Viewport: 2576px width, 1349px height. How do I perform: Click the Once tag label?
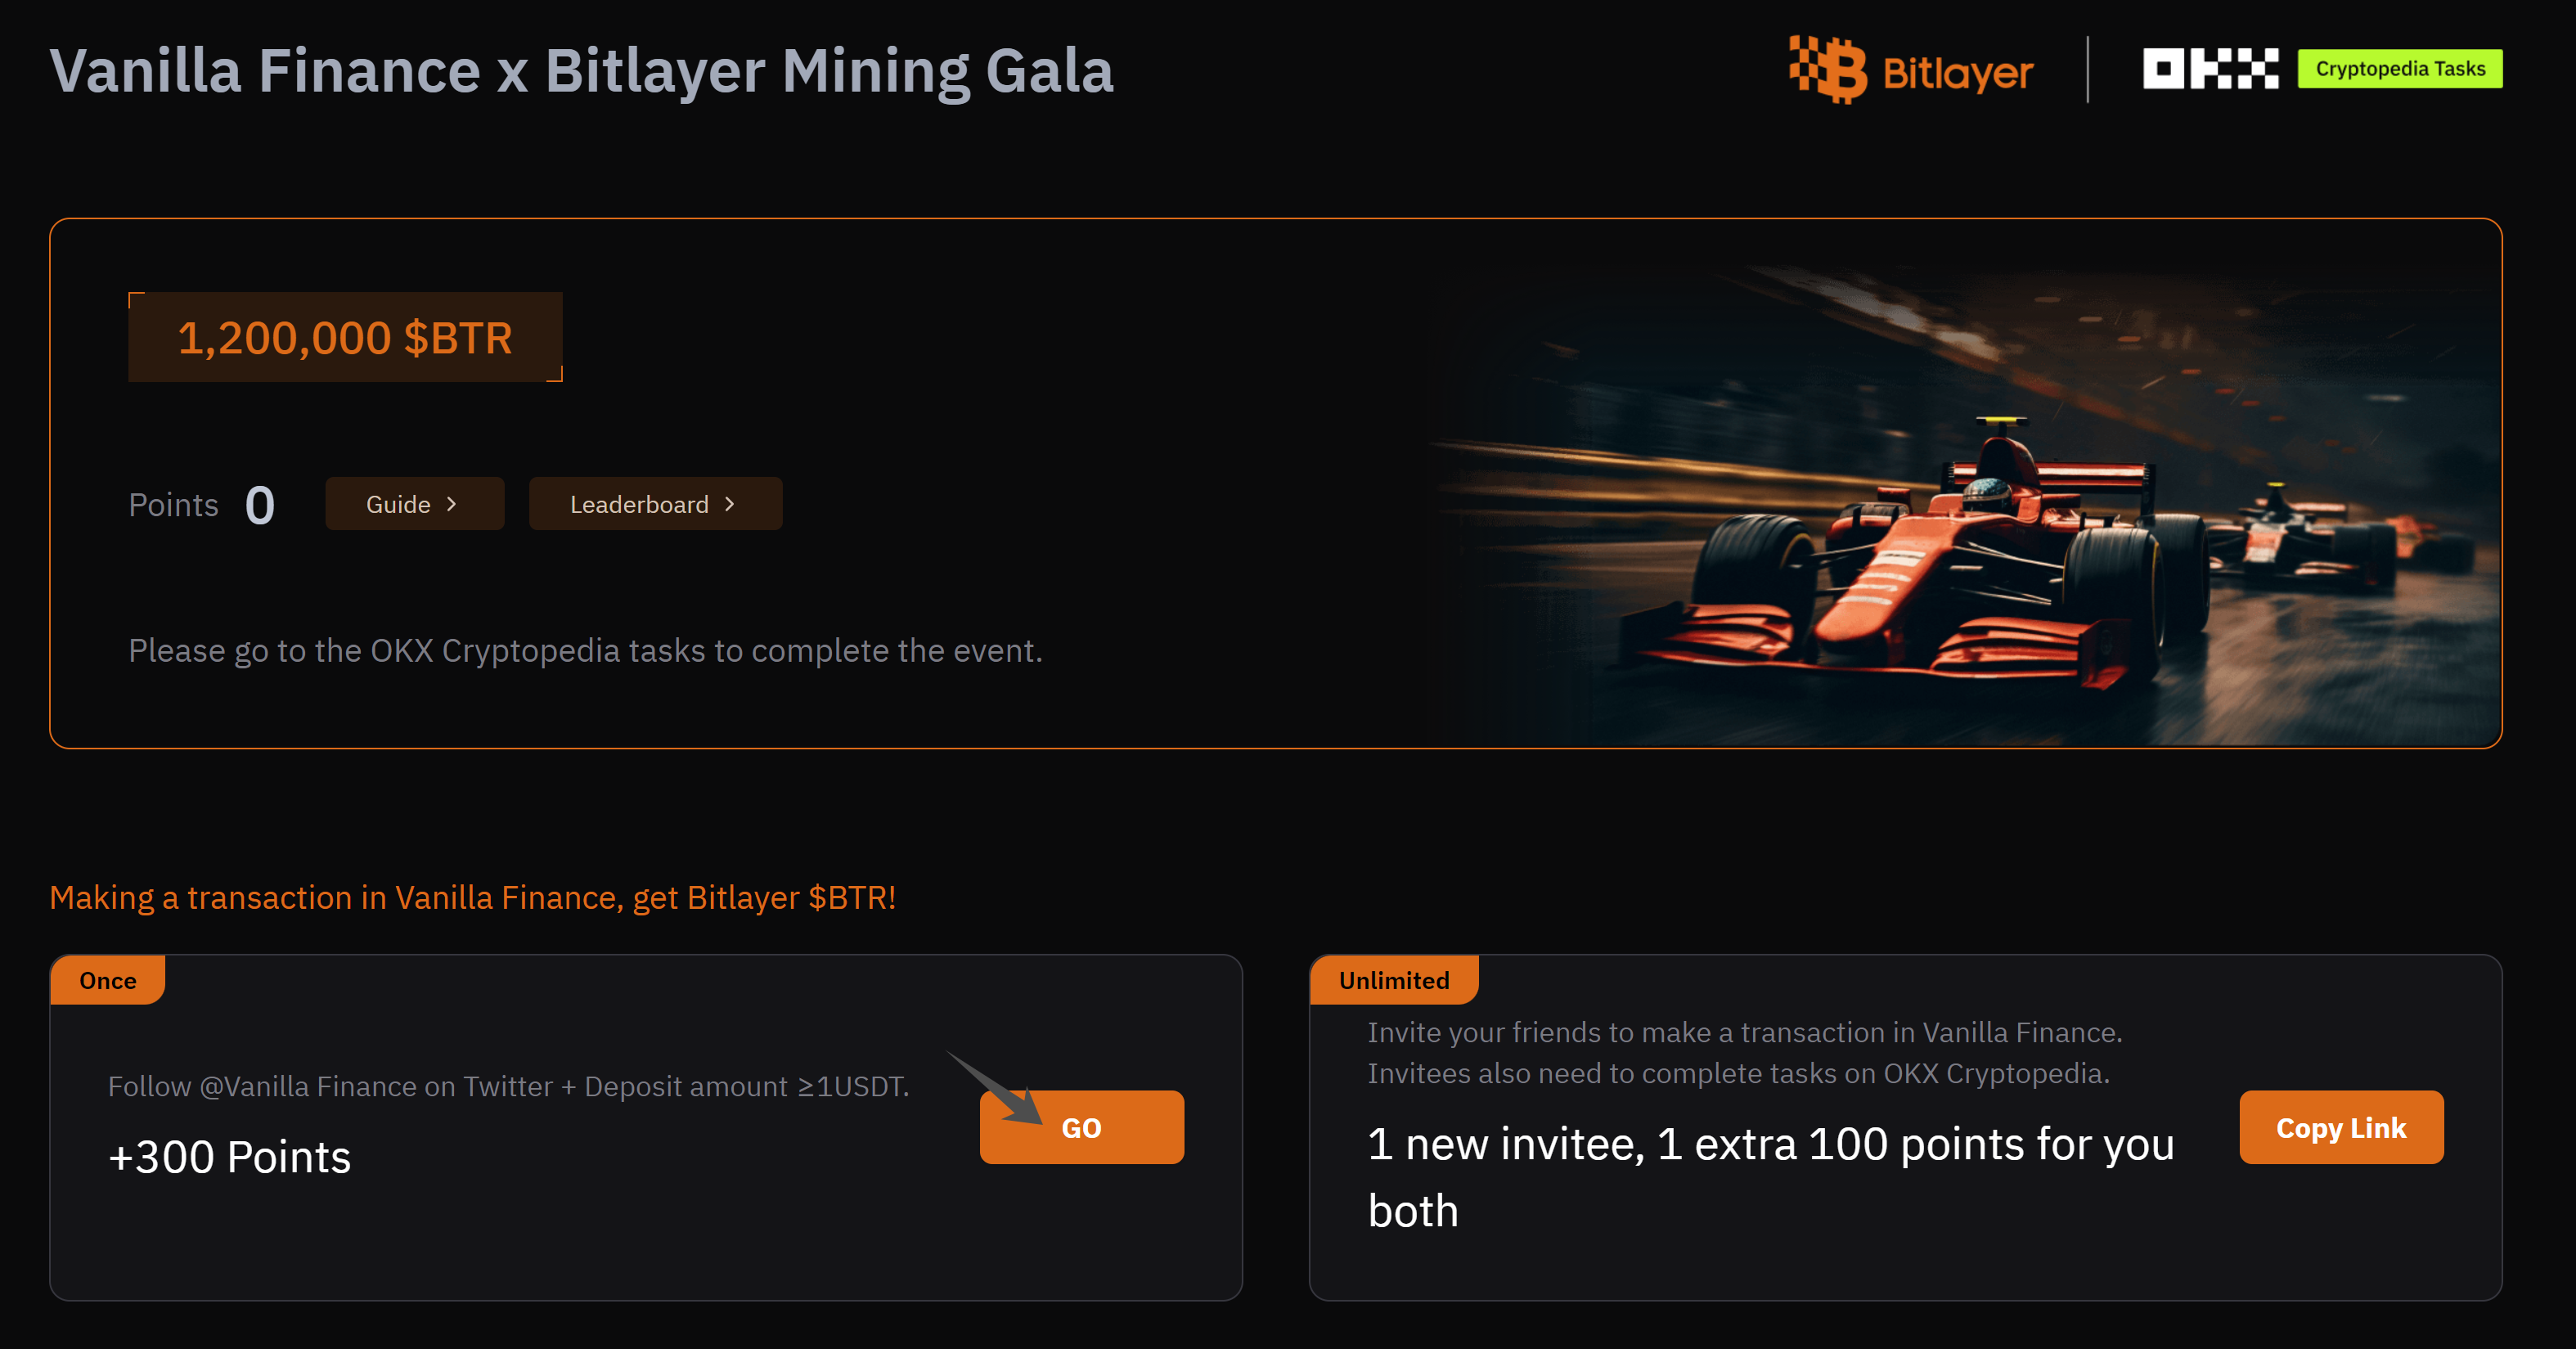(x=108, y=980)
